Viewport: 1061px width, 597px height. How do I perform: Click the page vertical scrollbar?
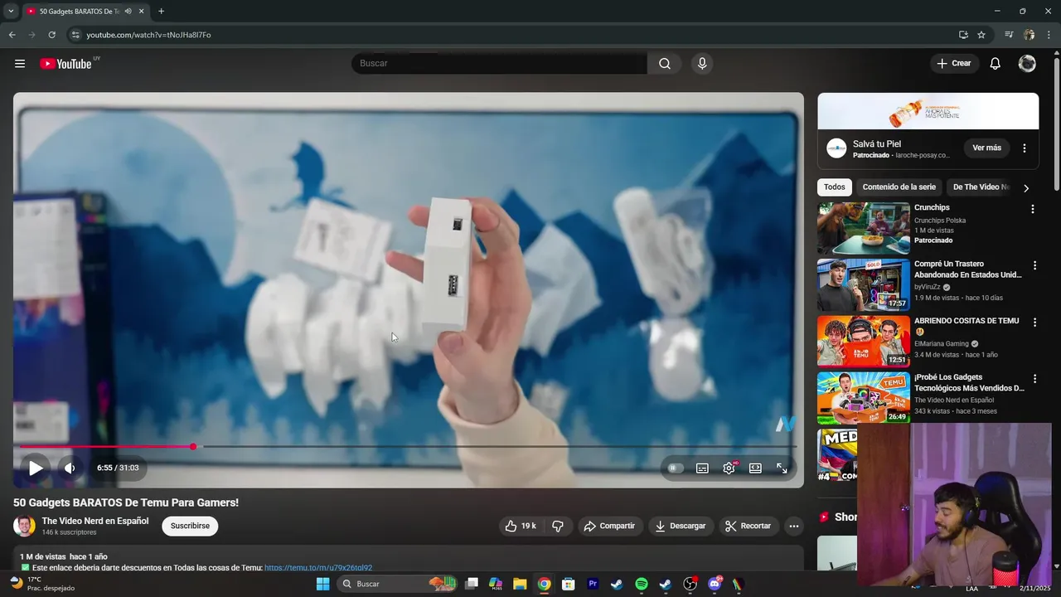(x=1056, y=123)
